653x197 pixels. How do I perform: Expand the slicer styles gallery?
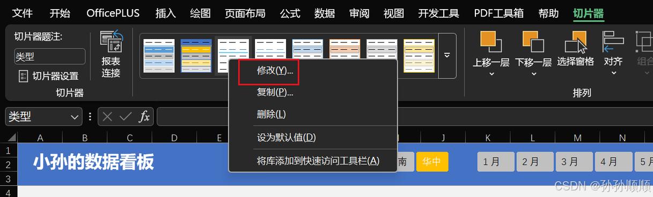coord(447,55)
